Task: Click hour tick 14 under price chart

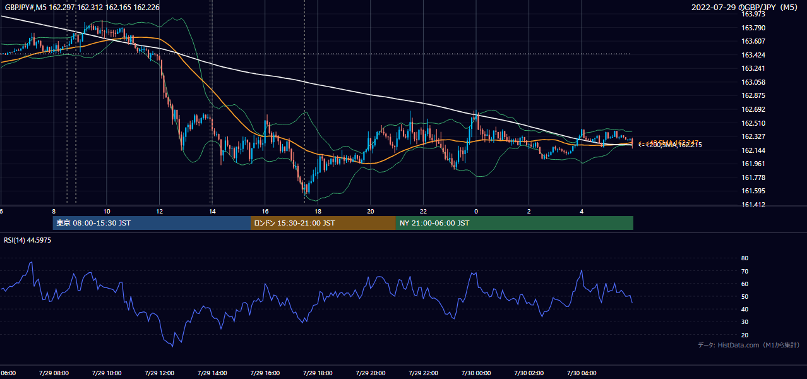Action: pos(213,212)
